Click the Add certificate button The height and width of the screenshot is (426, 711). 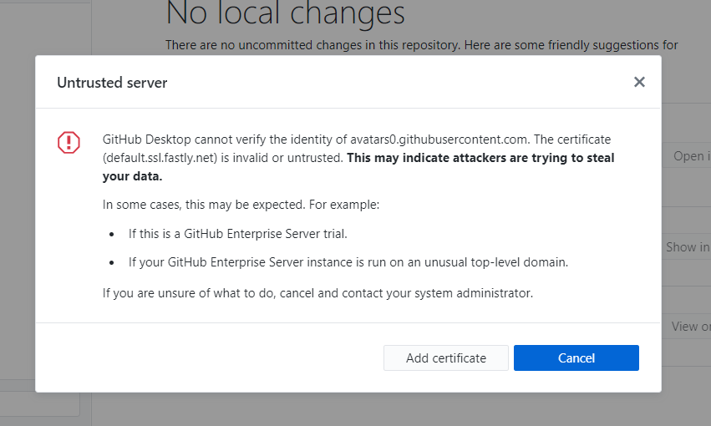point(445,358)
